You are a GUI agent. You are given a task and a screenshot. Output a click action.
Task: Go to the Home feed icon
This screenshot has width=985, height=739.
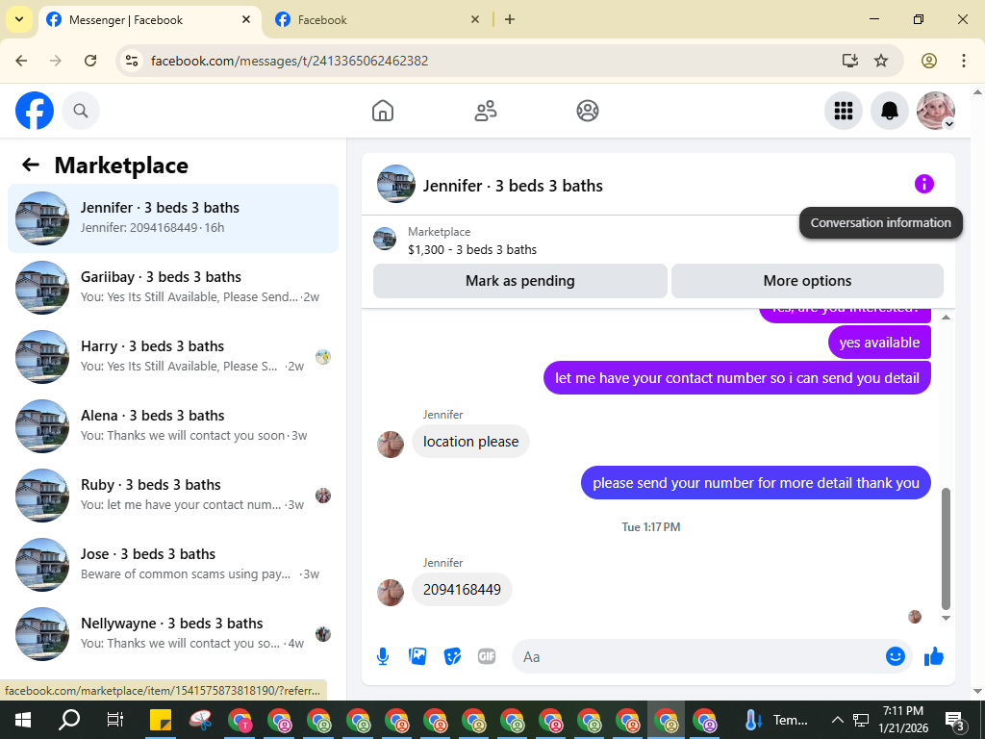coord(383,111)
